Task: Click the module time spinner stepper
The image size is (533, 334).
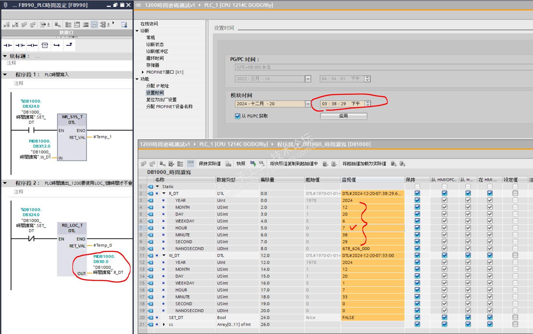Action: [368, 104]
